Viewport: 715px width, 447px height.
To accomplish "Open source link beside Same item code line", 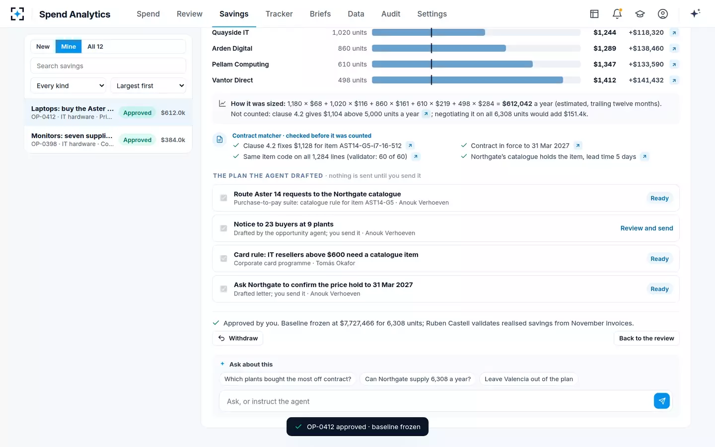I will [416, 156].
